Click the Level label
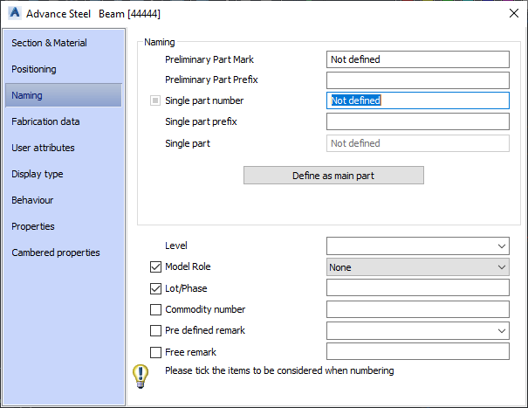 click(x=175, y=245)
